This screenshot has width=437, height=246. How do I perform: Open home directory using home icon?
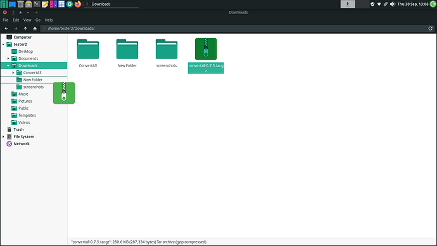pyautogui.click(x=35, y=29)
